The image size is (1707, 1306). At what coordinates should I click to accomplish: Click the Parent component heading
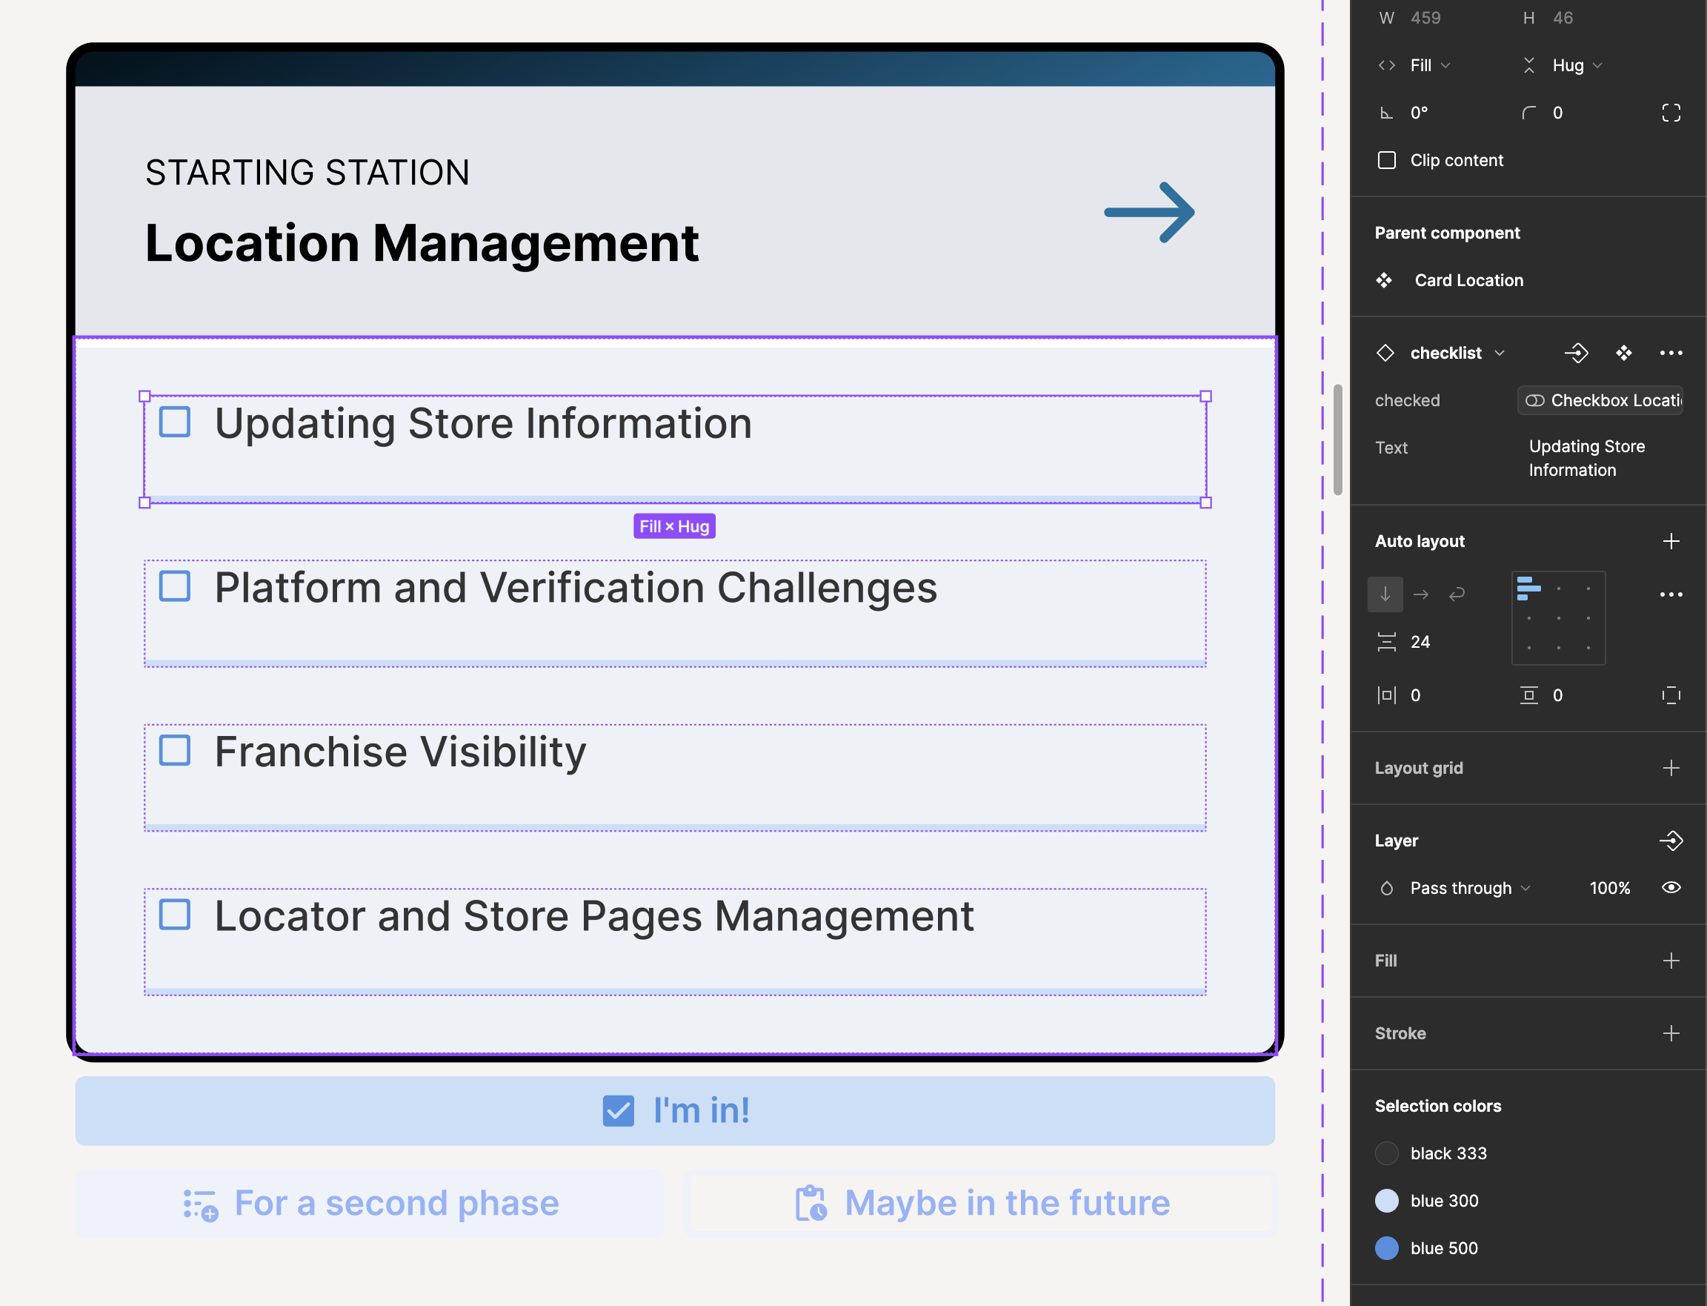tap(1447, 233)
